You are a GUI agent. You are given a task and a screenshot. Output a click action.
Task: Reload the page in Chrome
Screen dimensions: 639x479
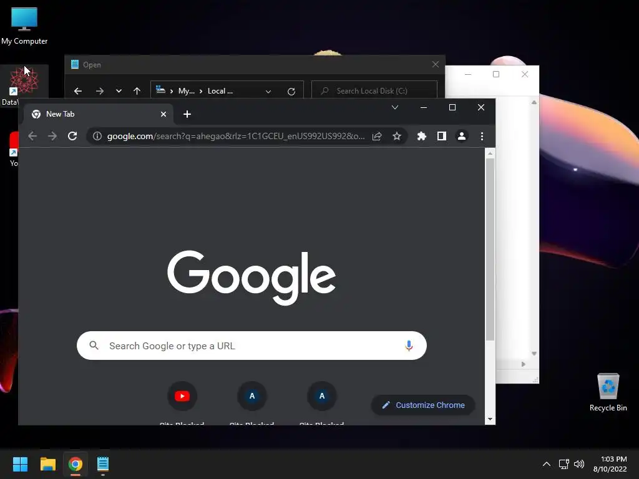click(x=72, y=136)
